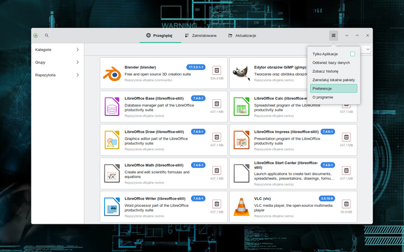The height and width of the screenshot is (252, 404).
Task: Click LibreOffice Base version badge 7.4.6-1
Action: pos(198,98)
